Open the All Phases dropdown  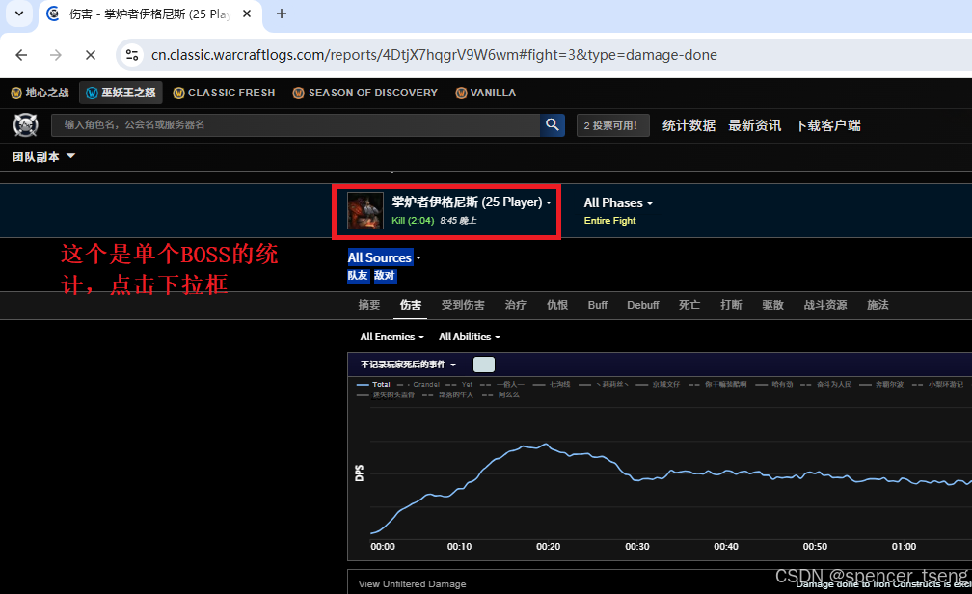click(618, 202)
